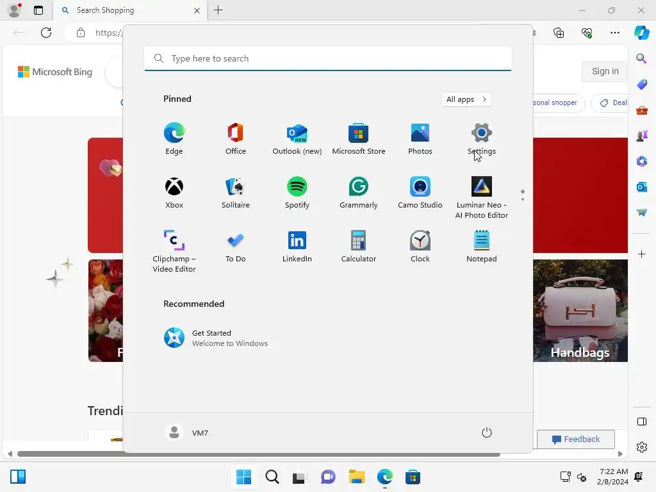Screen dimensions: 656x492
Task: Open taskbar Search
Action: point(272,477)
